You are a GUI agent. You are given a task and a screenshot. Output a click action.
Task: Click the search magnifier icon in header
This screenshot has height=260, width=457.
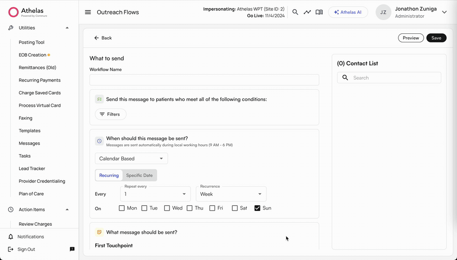[295, 12]
